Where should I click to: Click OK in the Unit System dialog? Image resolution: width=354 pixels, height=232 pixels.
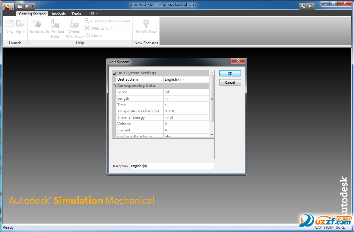[230, 73]
